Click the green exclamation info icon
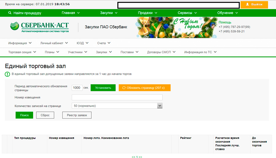Screen dimensions: 276x158 coord(7,74)
